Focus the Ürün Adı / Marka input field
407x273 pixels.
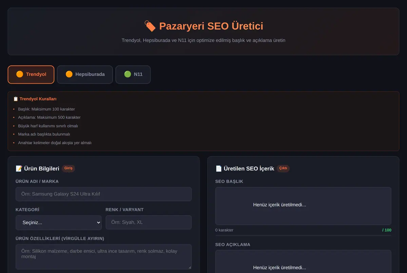pos(103,194)
